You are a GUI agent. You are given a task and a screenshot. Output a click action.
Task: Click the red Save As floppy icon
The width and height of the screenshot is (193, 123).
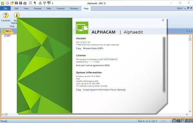[x=21, y=3]
